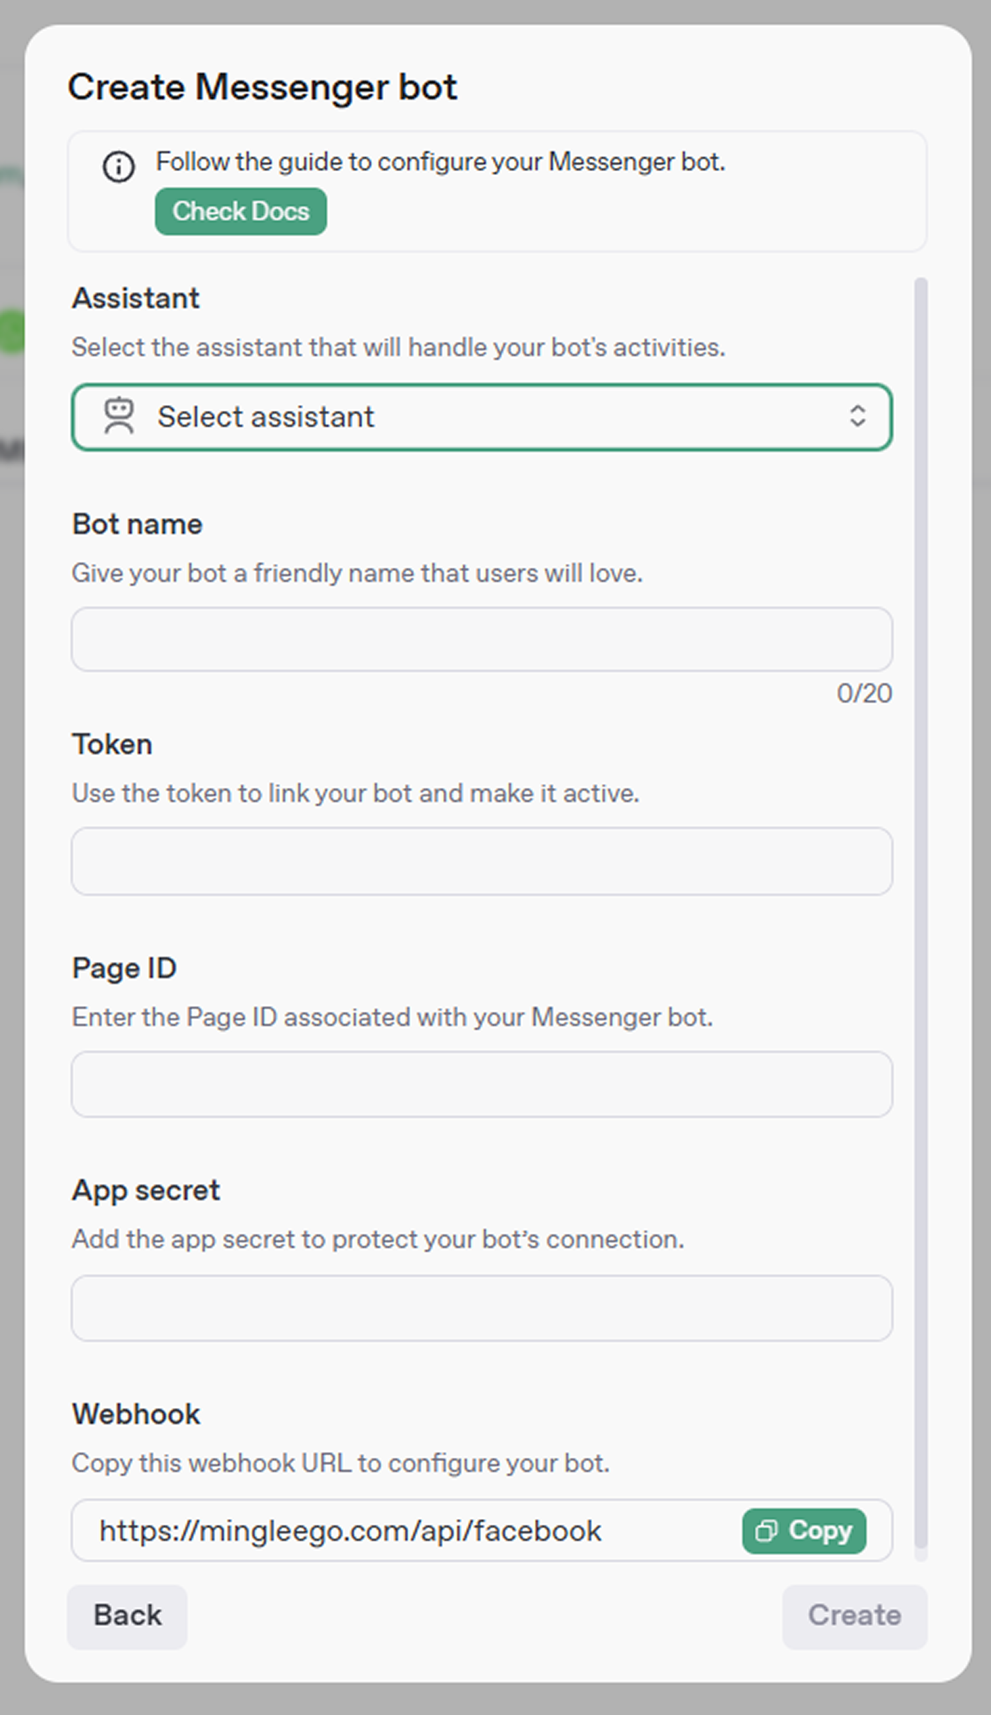Click the 0/20 character counter

pos(864,694)
